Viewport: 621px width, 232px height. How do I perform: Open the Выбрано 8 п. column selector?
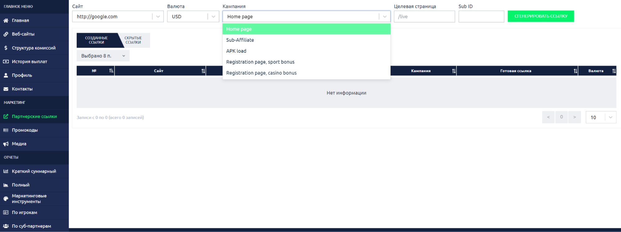[103, 56]
